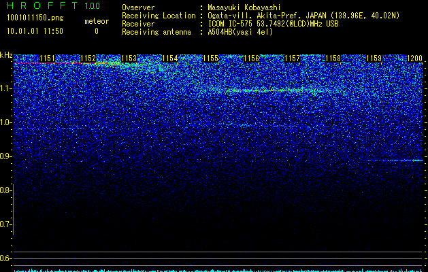
Task: Click the meteor count value 0
Action: click(x=97, y=31)
